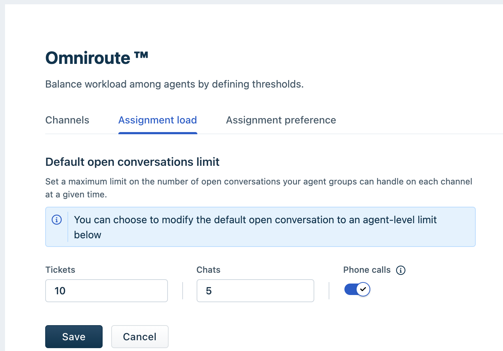The width and height of the screenshot is (503, 351).
Task: Toggle the Phone calls switch off
Action: [x=357, y=289]
